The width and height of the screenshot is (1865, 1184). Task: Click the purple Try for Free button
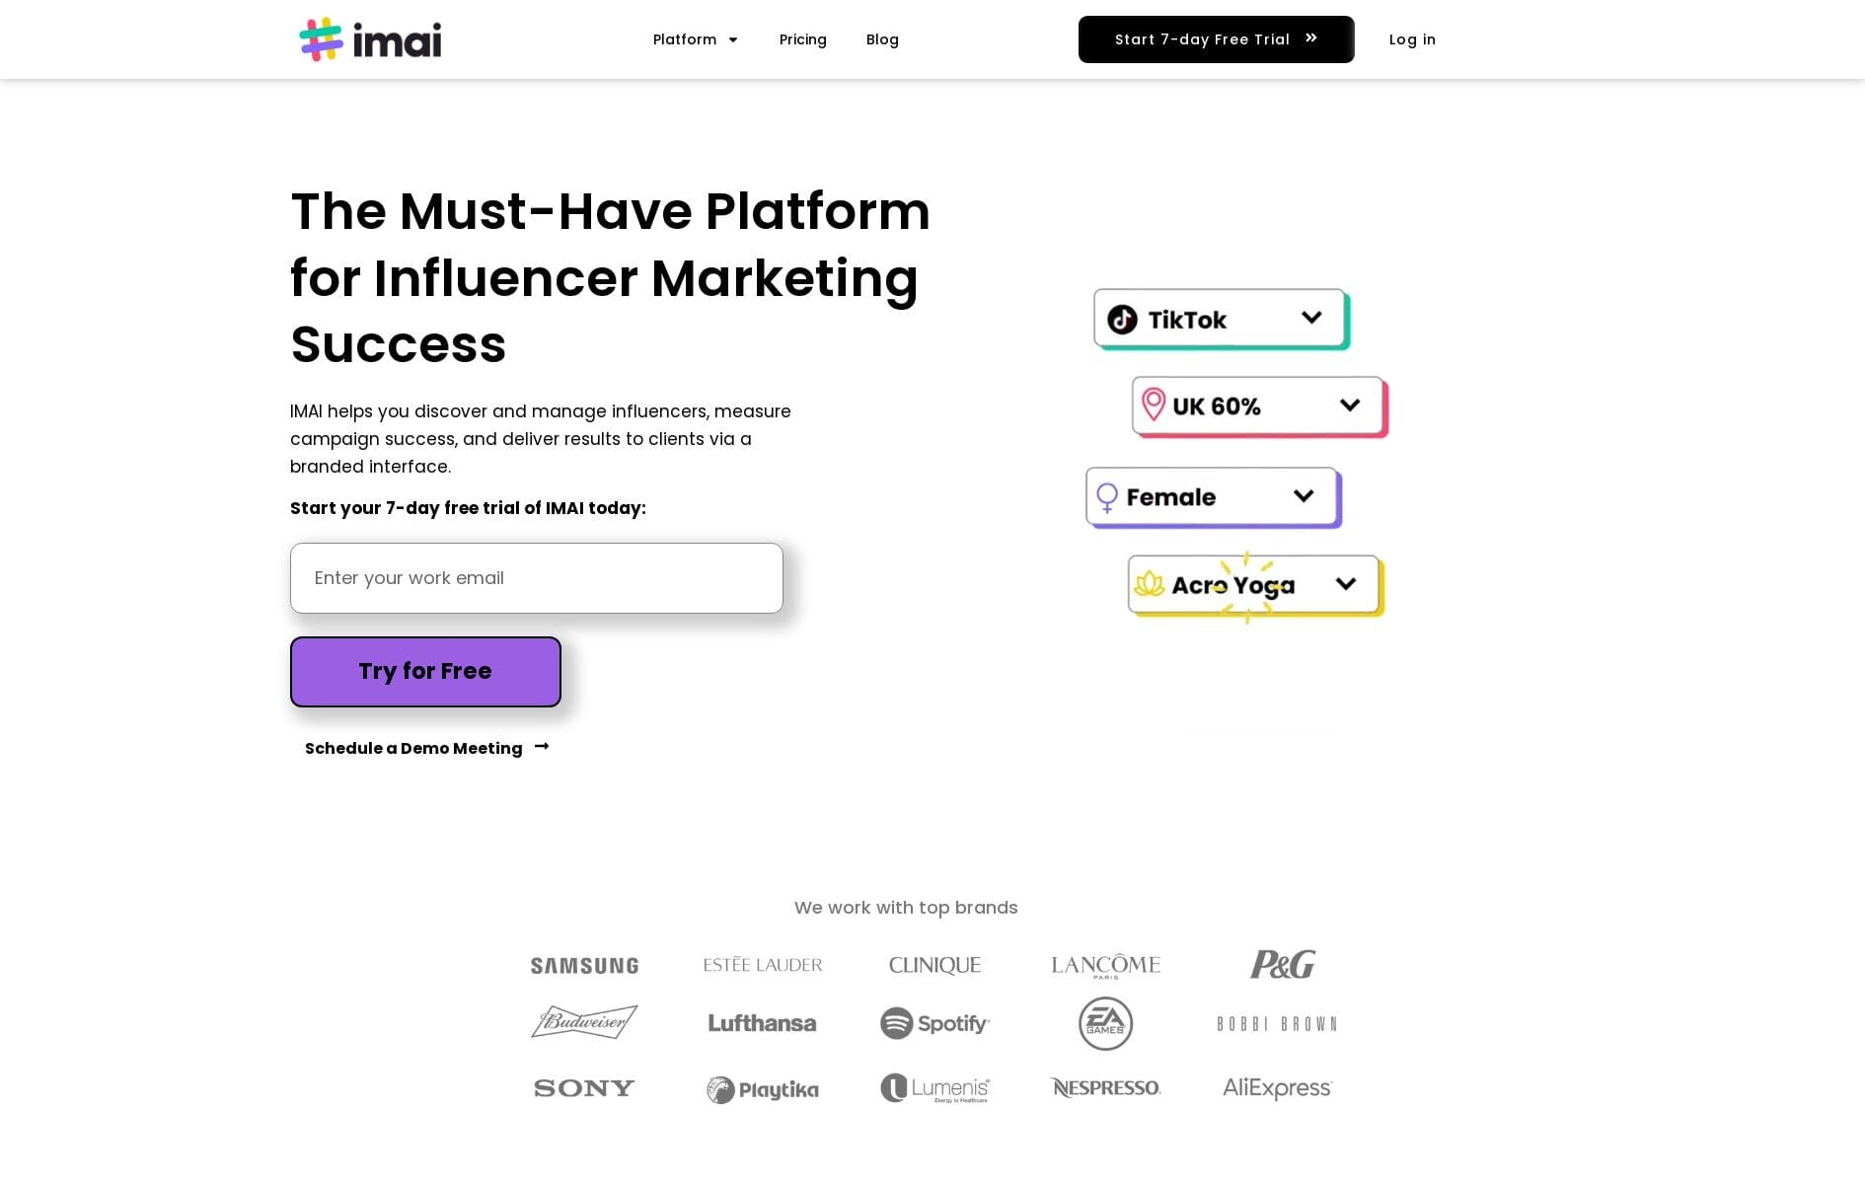tap(425, 672)
